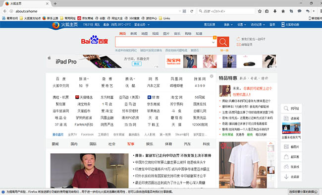Image resolution: width=322 pixels, height=195 pixels.
Task: Open the 设置 dropdown in blue header
Action: tap(242, 25)
